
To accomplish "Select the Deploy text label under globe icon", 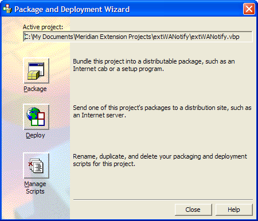I will tap(36, 135).
